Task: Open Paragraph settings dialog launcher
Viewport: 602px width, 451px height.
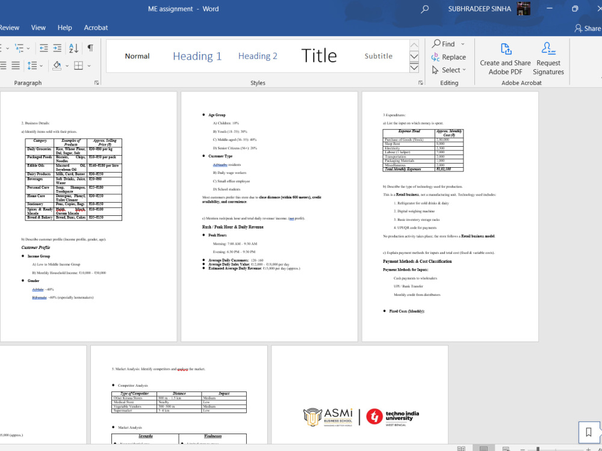Action: (x=97, y=83)
